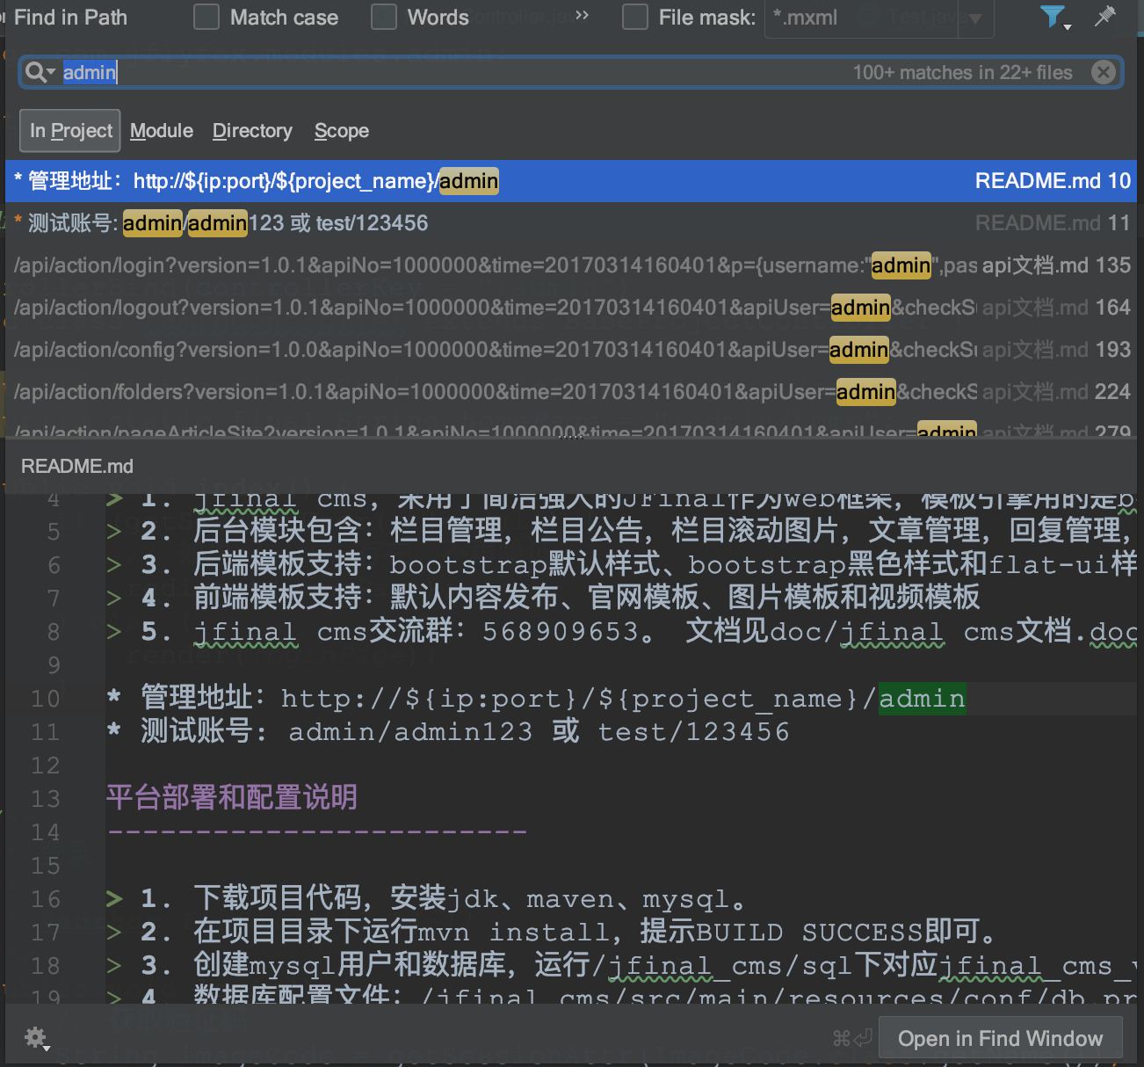Screen dimensions: 1144x1067
Task: Select api文档.md line 193 config result
Action: click(571, 350)
